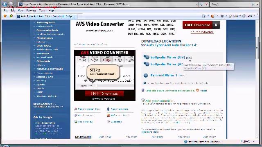
Task: Open the PORTABLE SOFTWARE category
Action: 50,69
